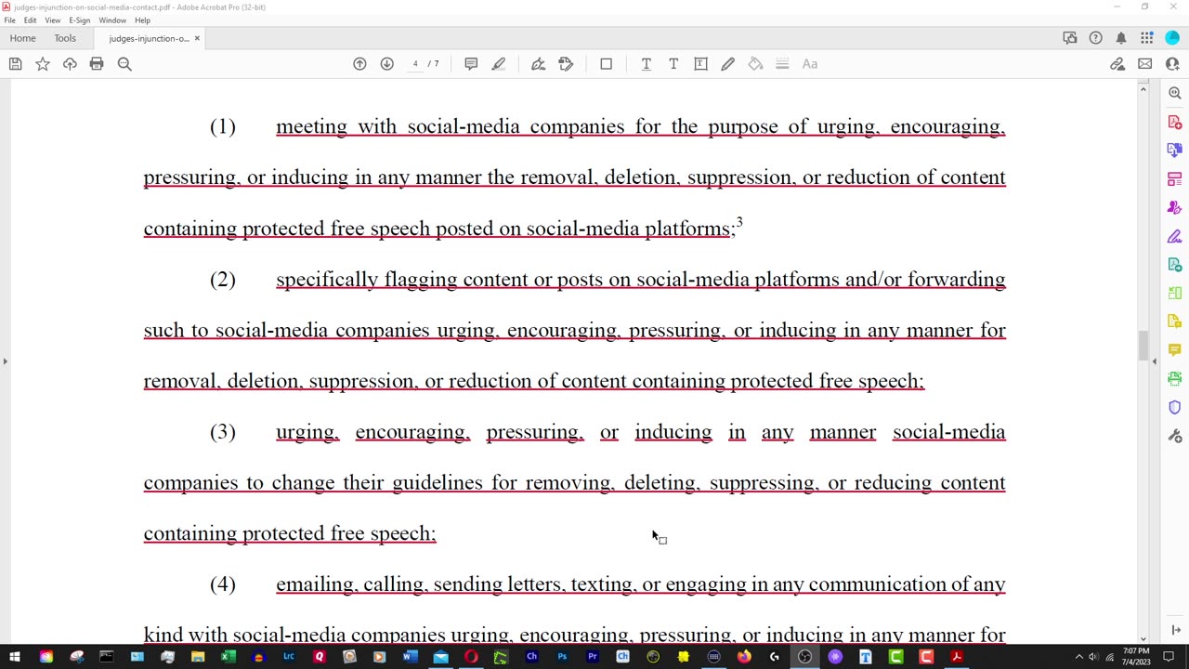Open Request E-signatures tool in right pane
This screenshot has height=669, width=1189.
click(x=1175, y=207)
